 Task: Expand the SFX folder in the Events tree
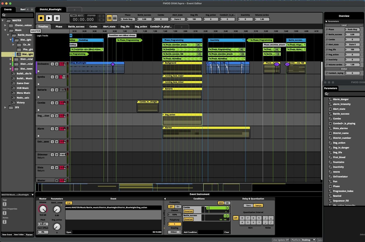(5, 107)
